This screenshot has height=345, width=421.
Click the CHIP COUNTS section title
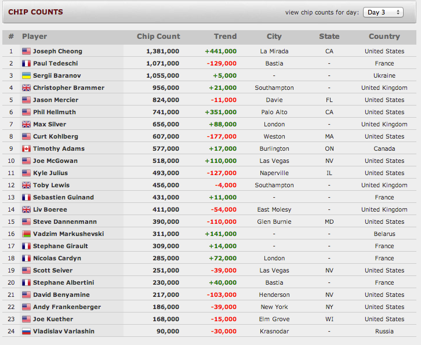tap(35, 12)
